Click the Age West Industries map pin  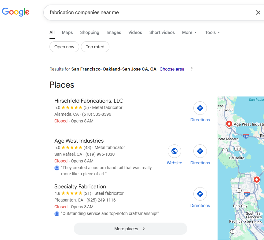point(229,124)
